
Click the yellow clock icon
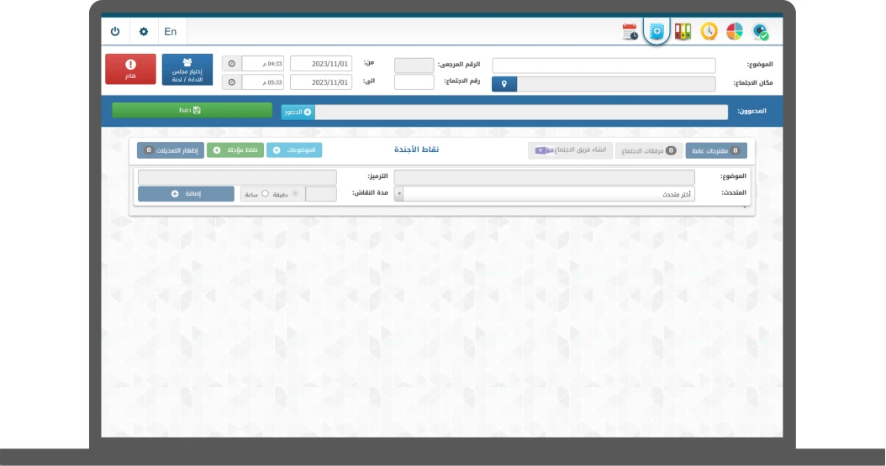(x=709, y=32)
